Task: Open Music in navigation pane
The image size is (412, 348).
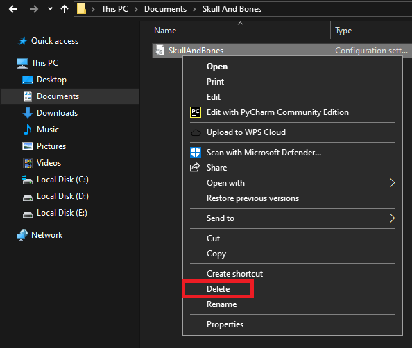Action: [x=48, y=130]
